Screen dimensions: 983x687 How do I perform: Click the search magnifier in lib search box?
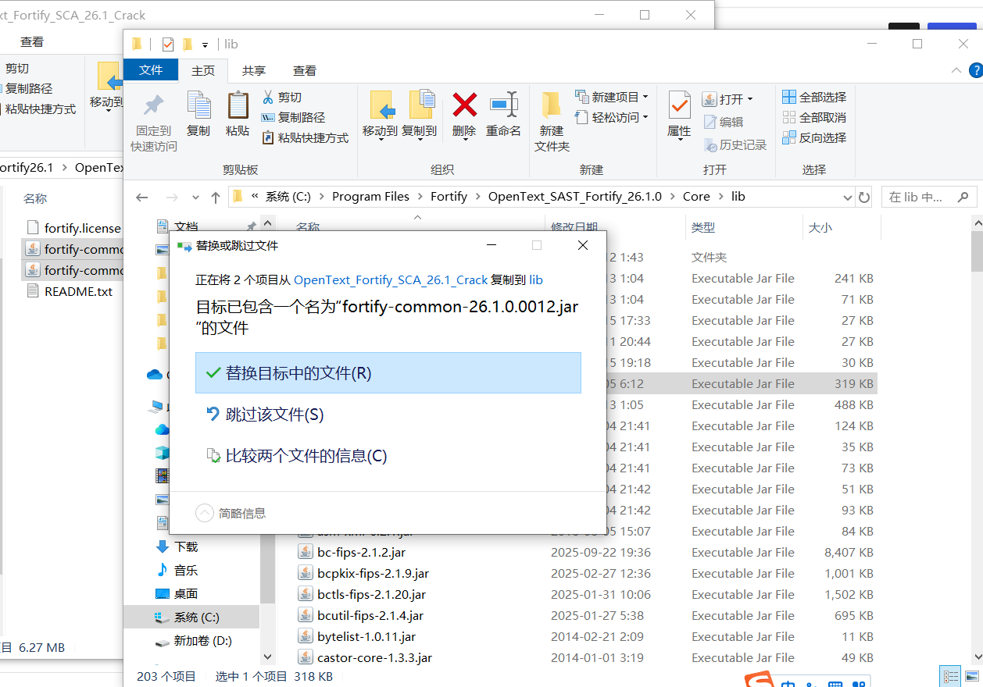(x=963, y=198)
